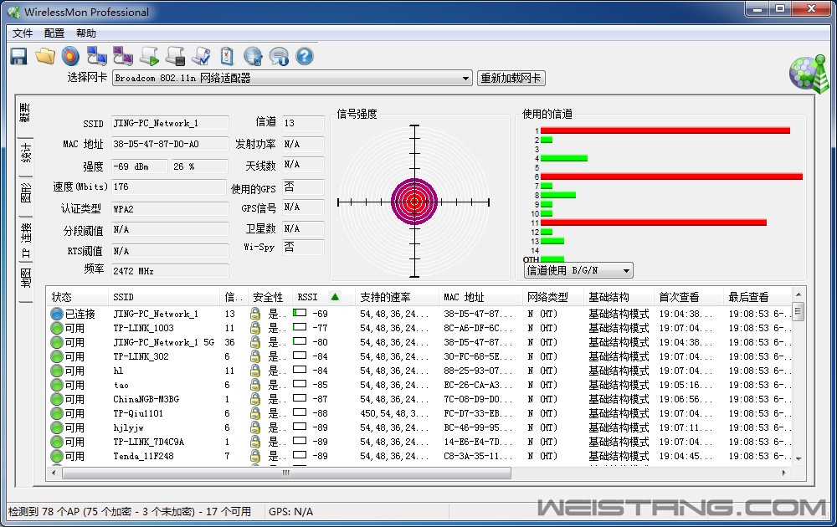Click the blue connected status icon for JING-PC_Network_1
837x527 pixels.
click(x=57, y=314)
